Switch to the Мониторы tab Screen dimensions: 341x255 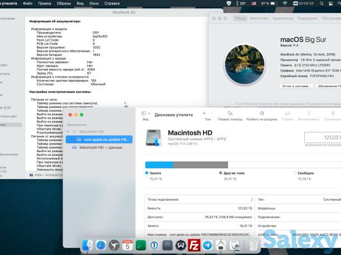(259, 18)
